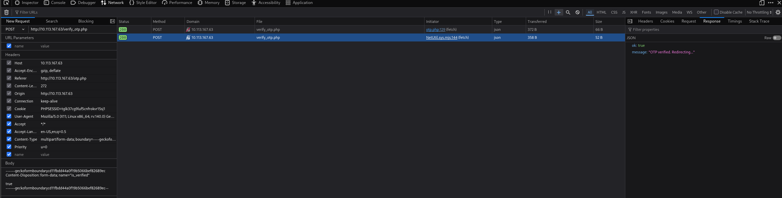Open the otp.php:129 initiator link
The image size is (782, 198).
tap(435, 30)
